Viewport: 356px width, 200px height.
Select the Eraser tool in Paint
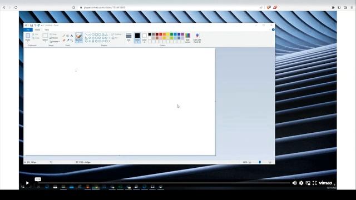pos(64,40)
